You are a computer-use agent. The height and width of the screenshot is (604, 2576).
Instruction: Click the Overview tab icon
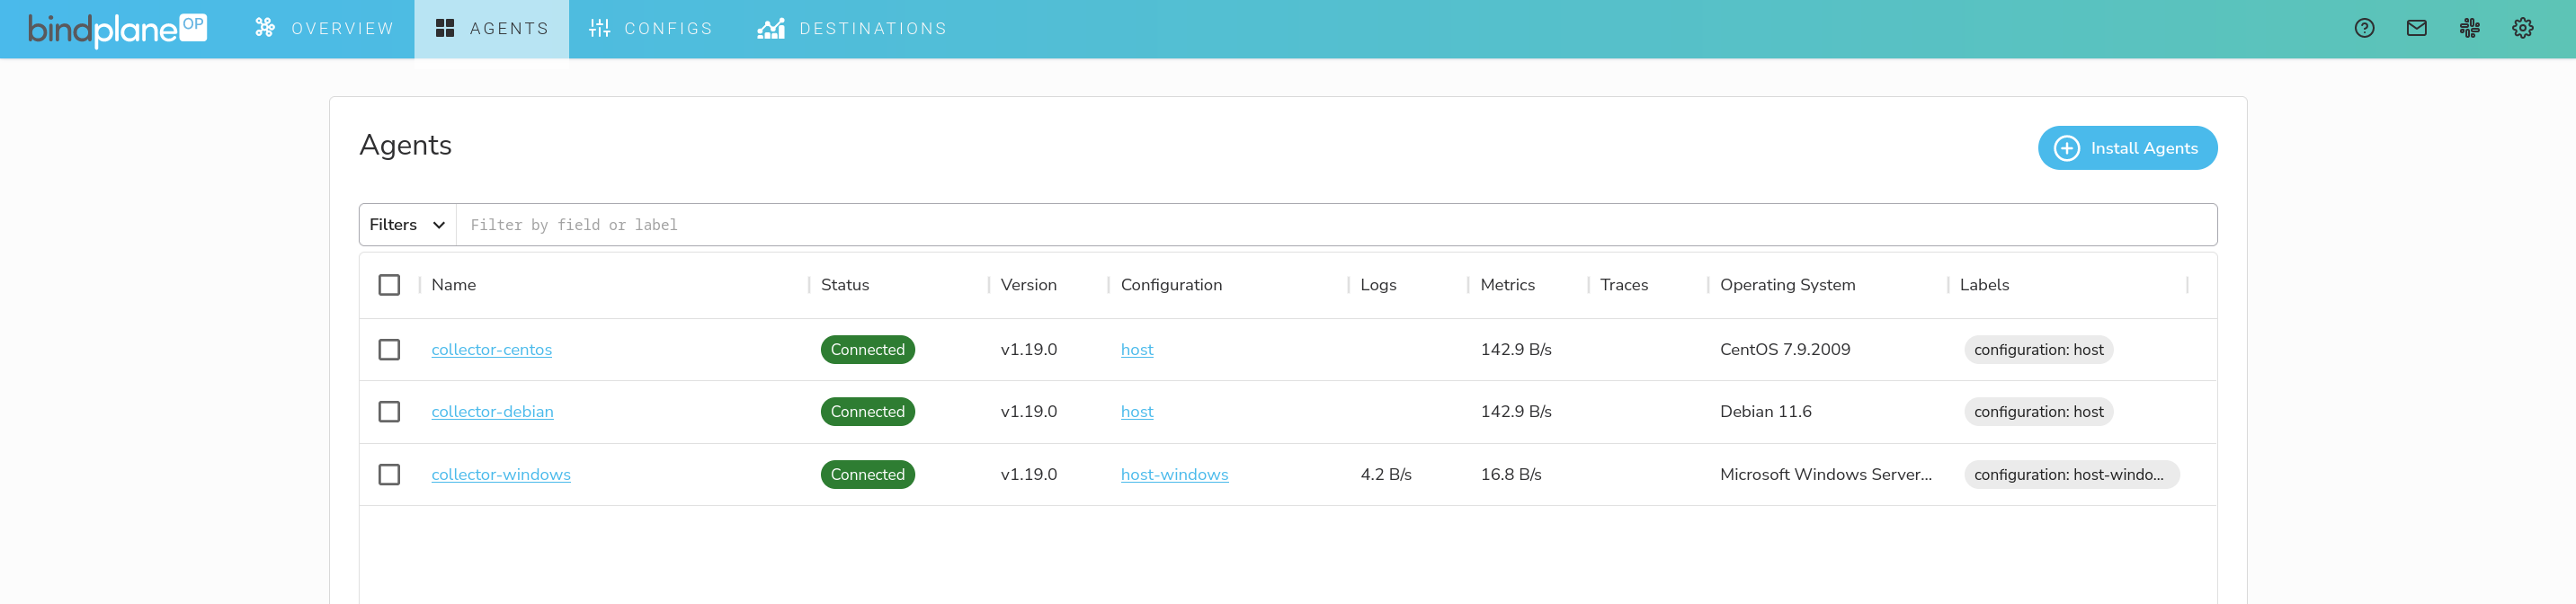click(264, 28)
